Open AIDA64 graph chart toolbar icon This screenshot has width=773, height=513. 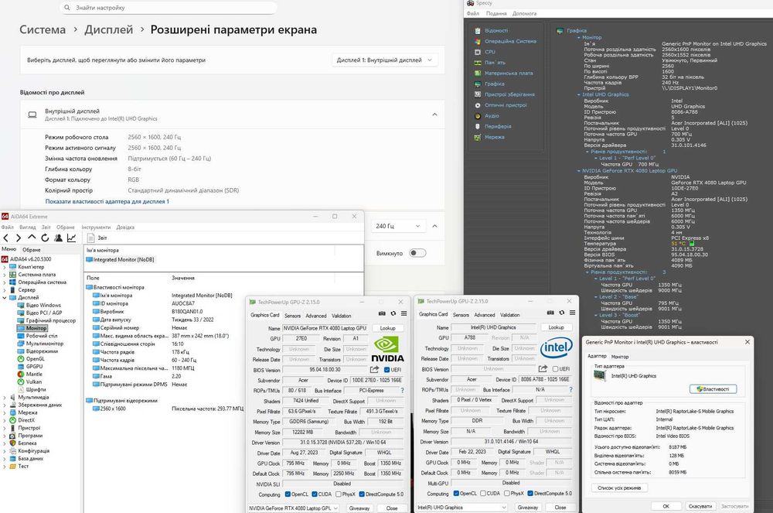click(x=71, y=238)
